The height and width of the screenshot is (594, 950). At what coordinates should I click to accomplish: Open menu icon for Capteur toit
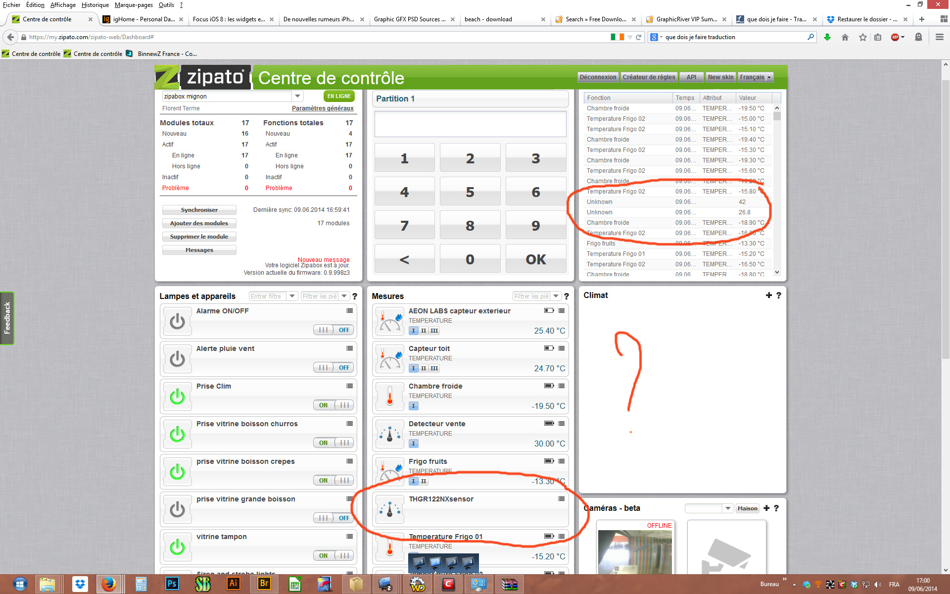[x=561, y=348]
